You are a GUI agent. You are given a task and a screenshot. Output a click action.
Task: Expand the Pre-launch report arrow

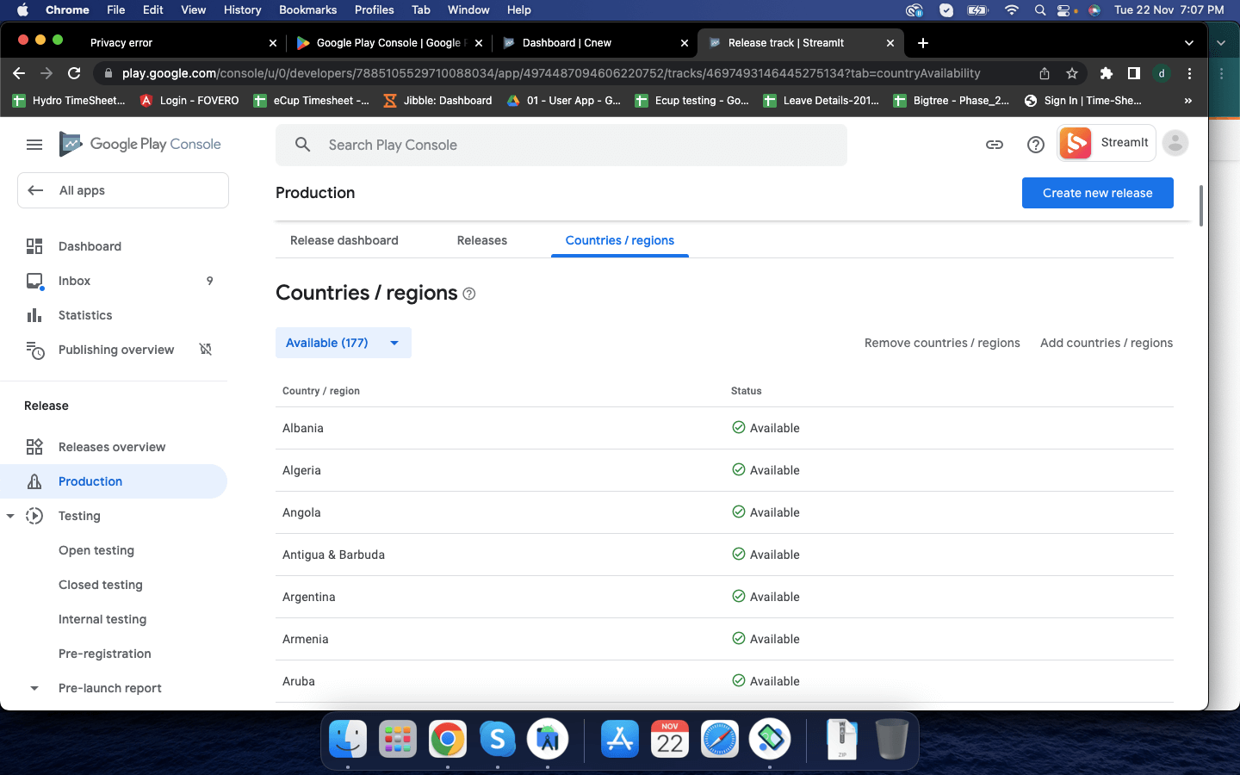pyautogui.click(x=34, y=688)
